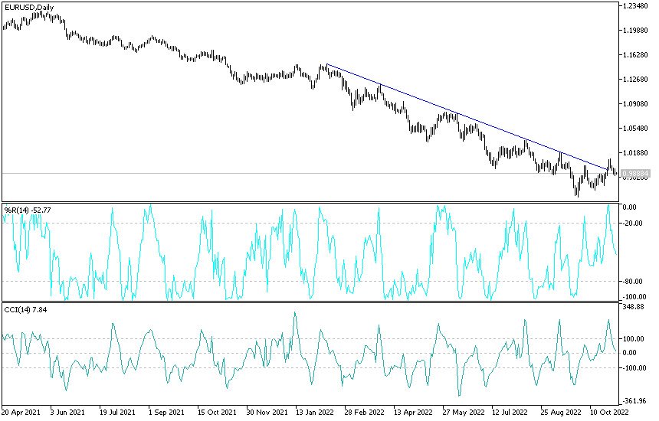This screenshot has width=659, height=421.
Task: Click the 1.09080 price axis label
Action: (635, 103)
